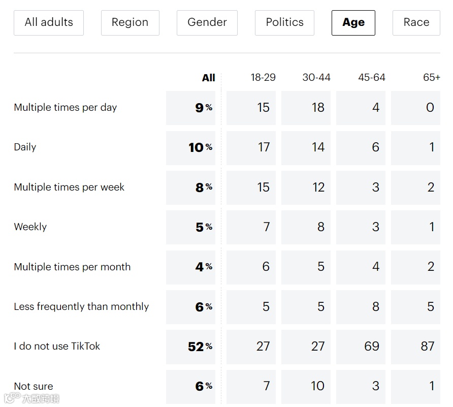Click the All column header

coord(208,78)
